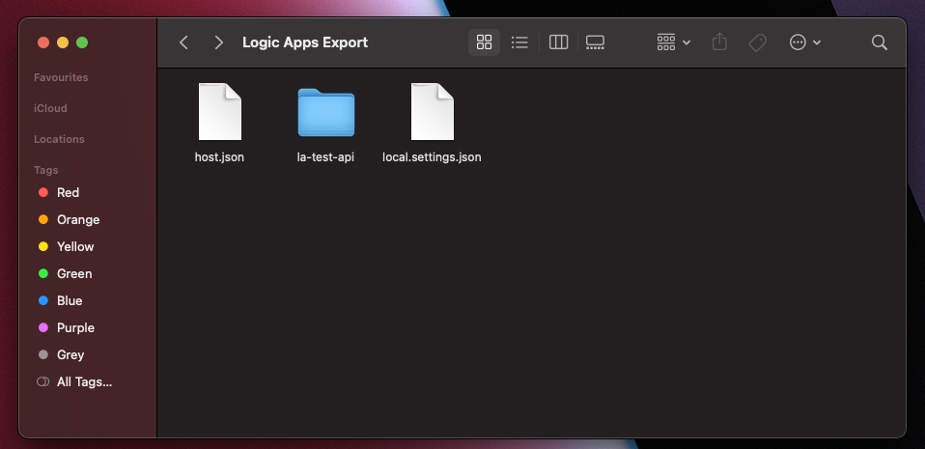Expand the iCloud sidebar section
Viewport: 925px width, 449px height.
pyautogui.click(x=50, y=108)
